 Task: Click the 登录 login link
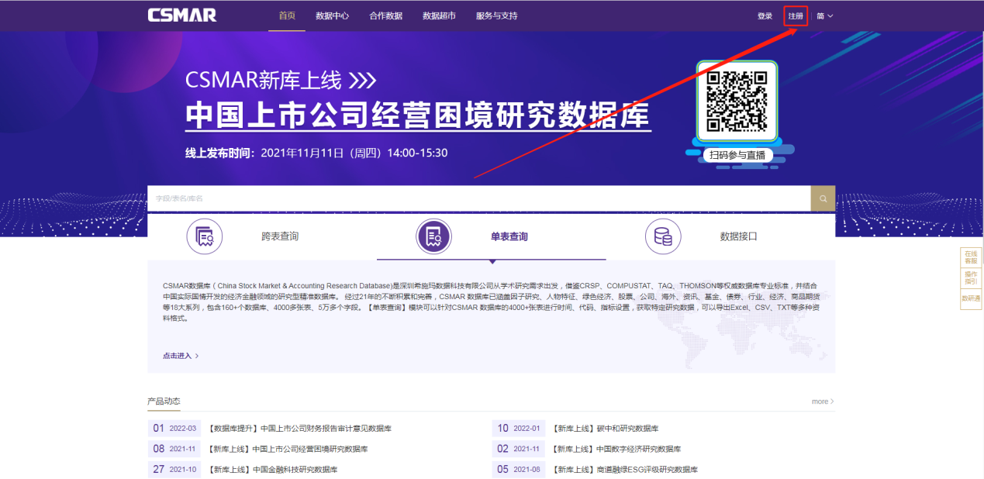(765, 16)
